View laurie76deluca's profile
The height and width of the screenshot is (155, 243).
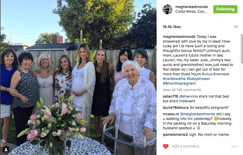176,107
